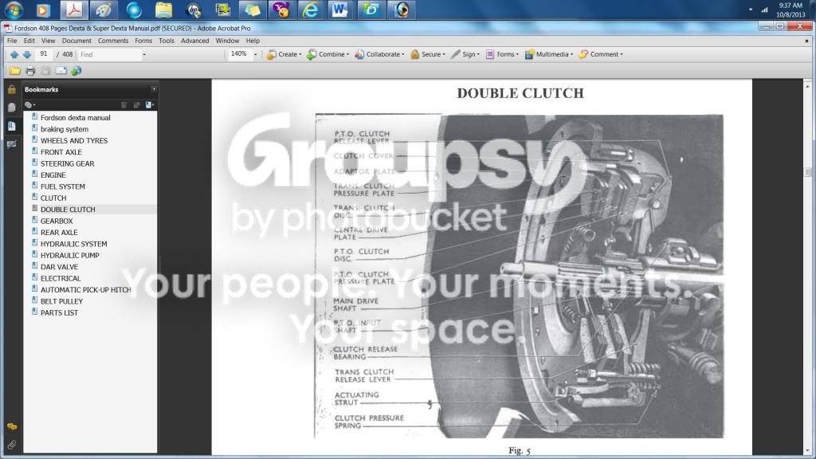The height and width of the screenshot is (459, 816).
Task: Click the Print icon
Action: pyautogui.click(x=30, y=71)
